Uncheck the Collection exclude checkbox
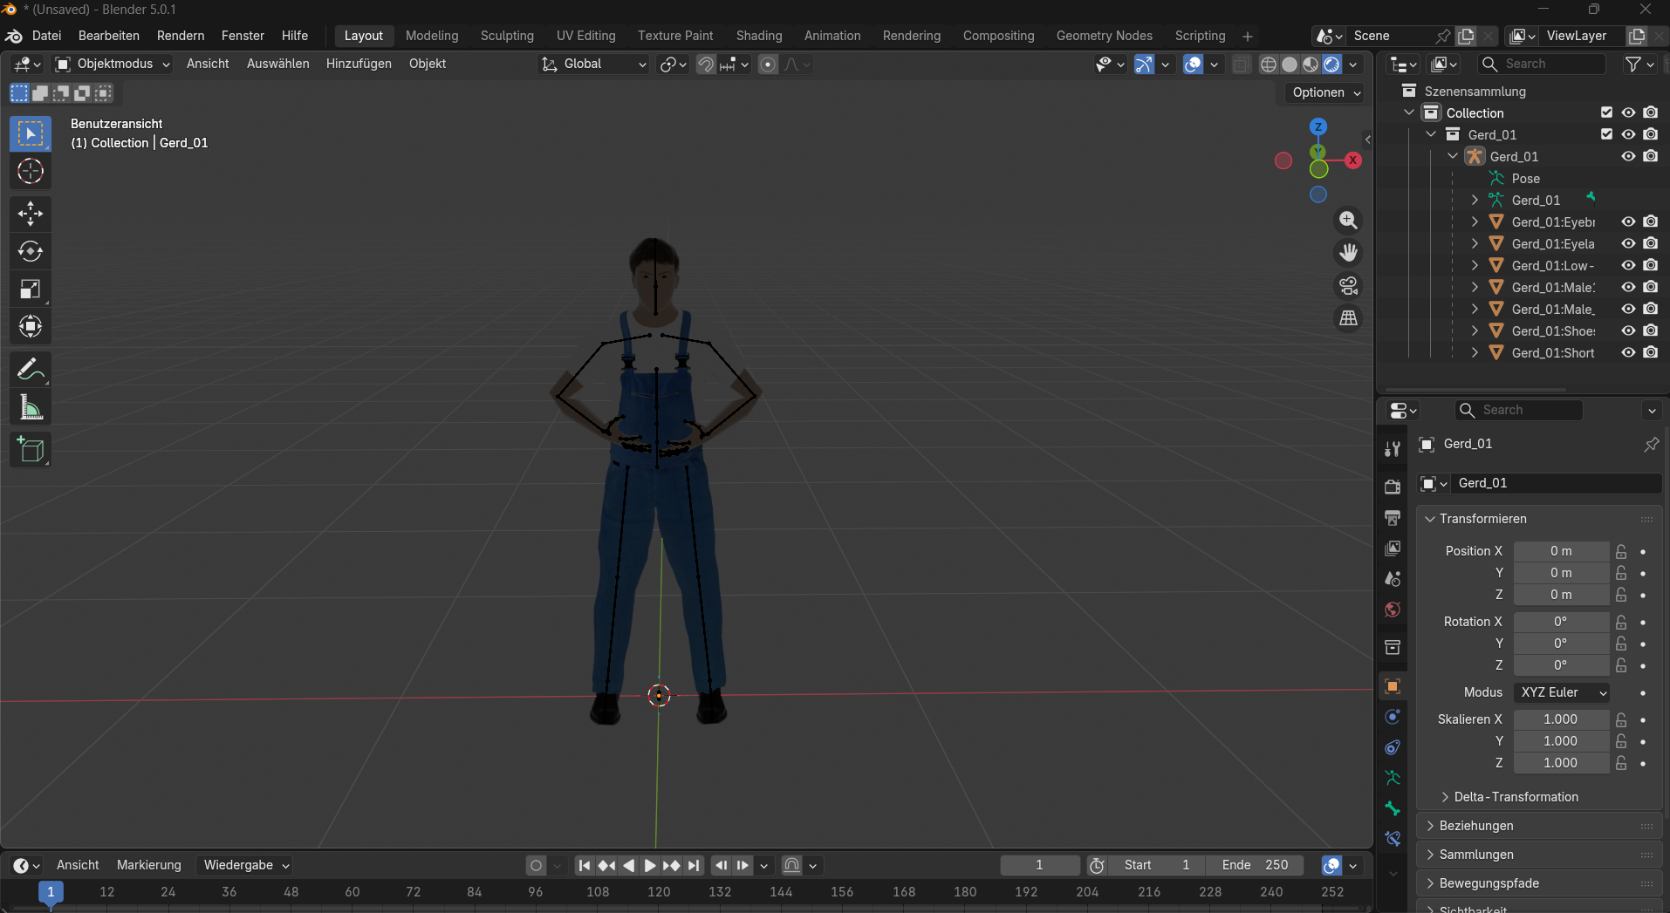Screen dimensions: 1670x913 [1606, 112]
